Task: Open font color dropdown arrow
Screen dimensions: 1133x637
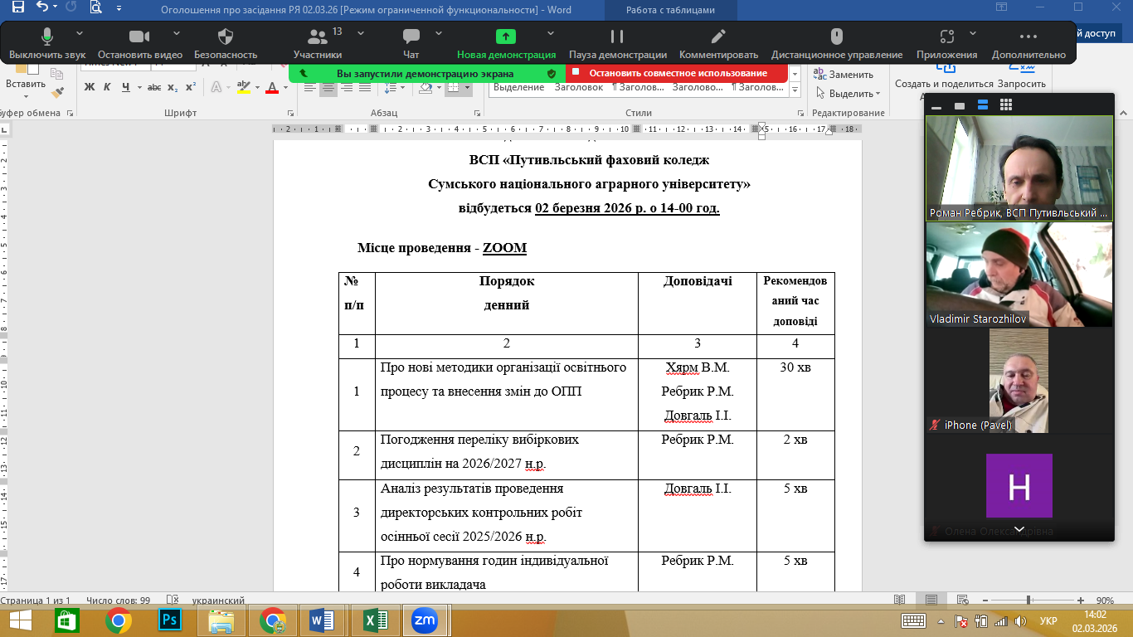Action: 287,87
